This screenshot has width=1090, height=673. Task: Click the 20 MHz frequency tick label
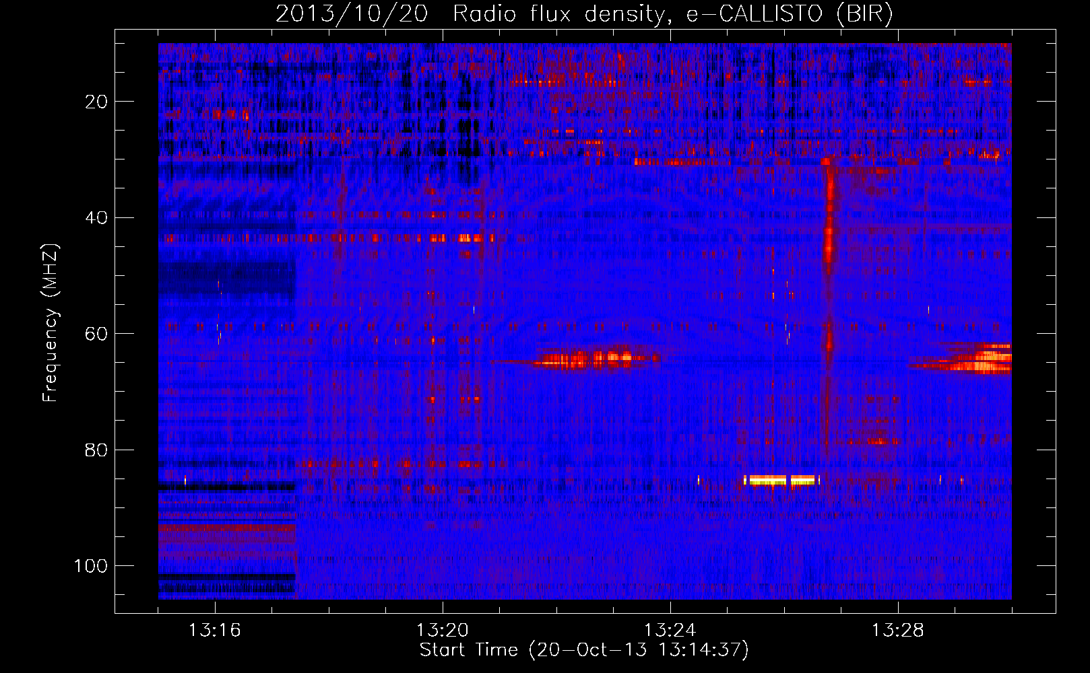pyautogui.click(x=96, y=102)
